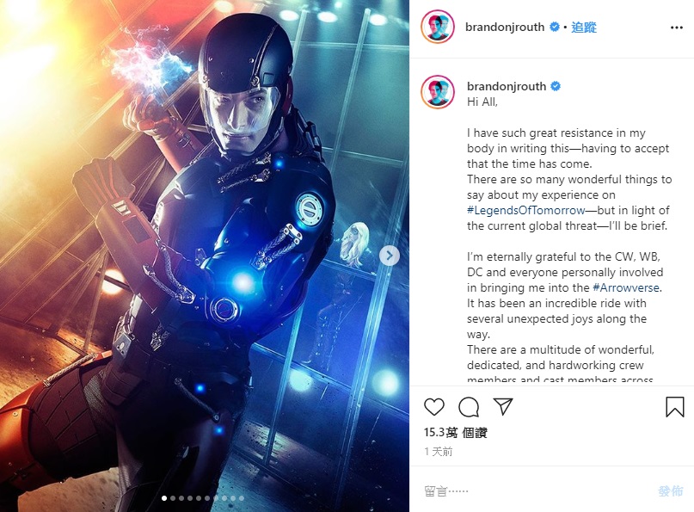Open the post timestamp 1 天前
Image resolution: width=694 pixels, height=512 pixels.
point(439,451)
